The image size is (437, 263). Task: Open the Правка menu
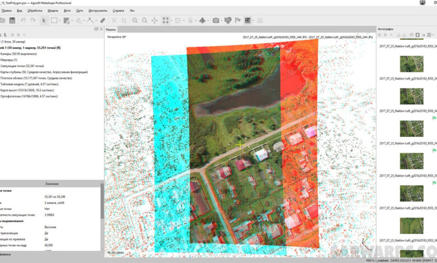click(x=6, y=11)
